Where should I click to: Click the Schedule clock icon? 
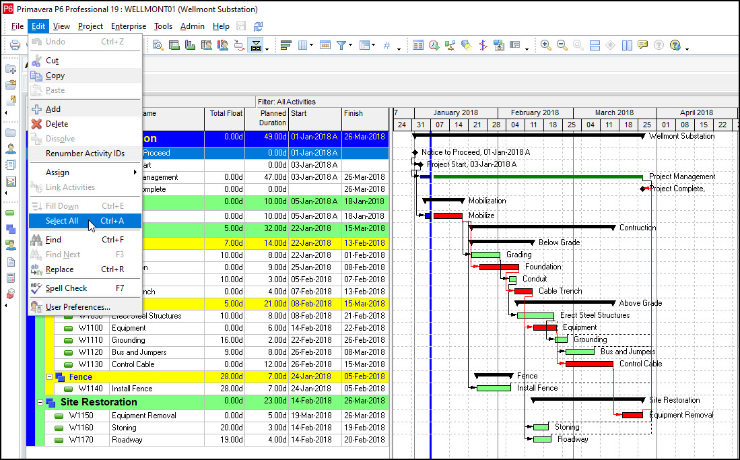point(434,45)
